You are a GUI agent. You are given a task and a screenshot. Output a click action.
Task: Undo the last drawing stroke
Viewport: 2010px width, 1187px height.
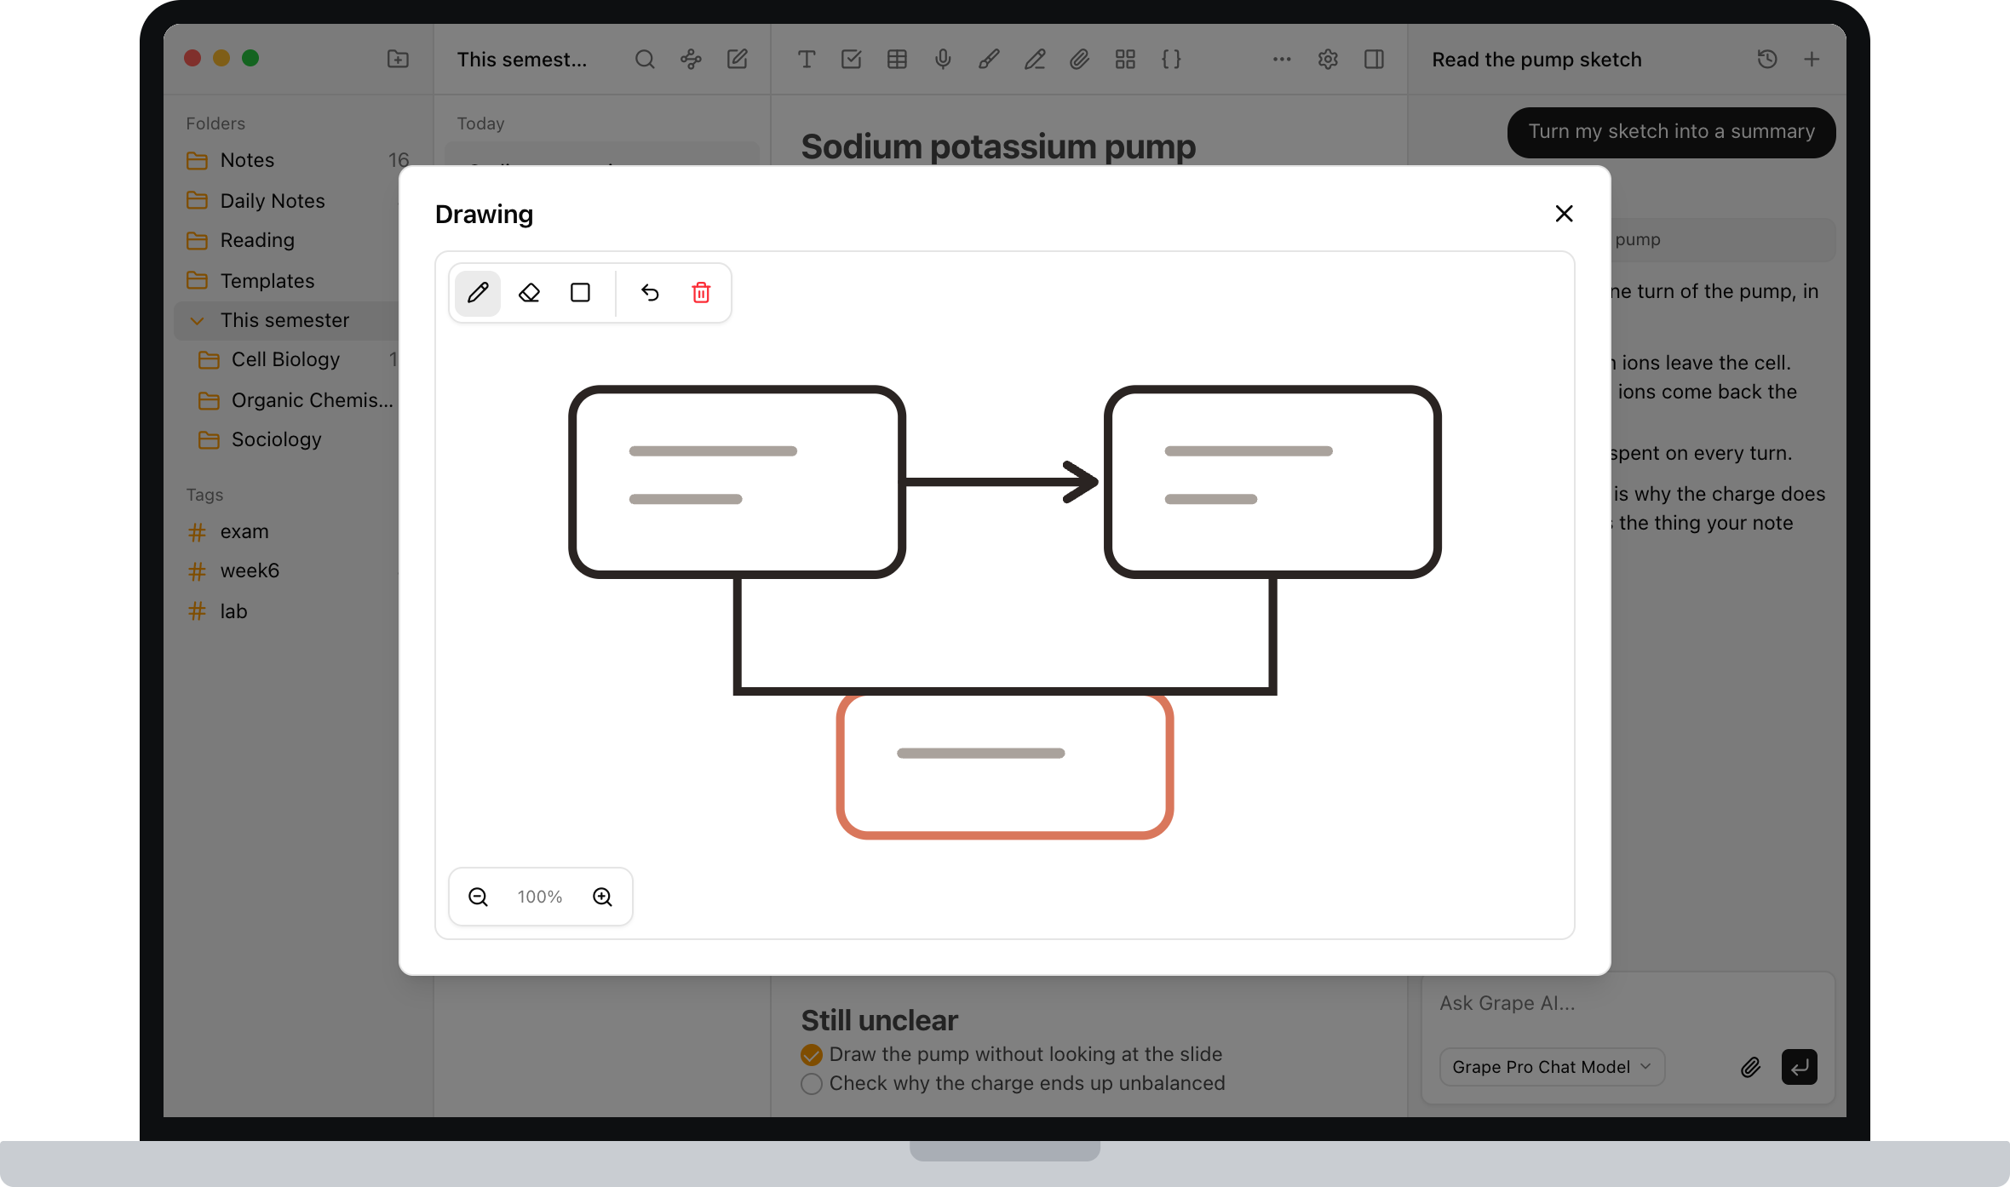coord(650,293)
